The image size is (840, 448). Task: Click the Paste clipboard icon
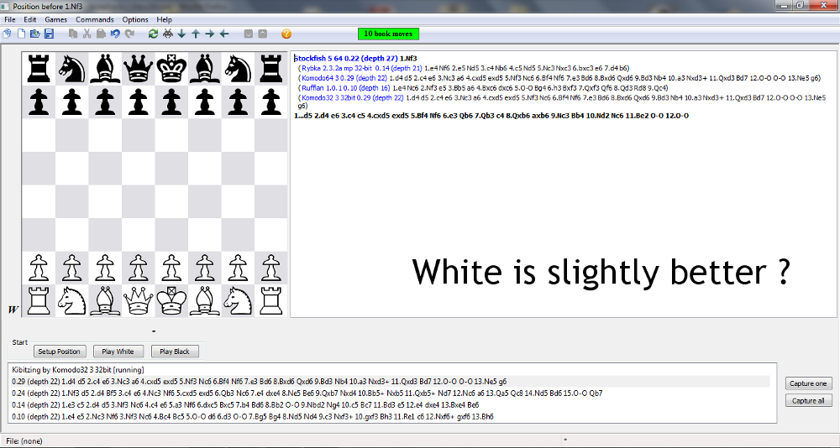pyautogui.click(x=101, y=34)
